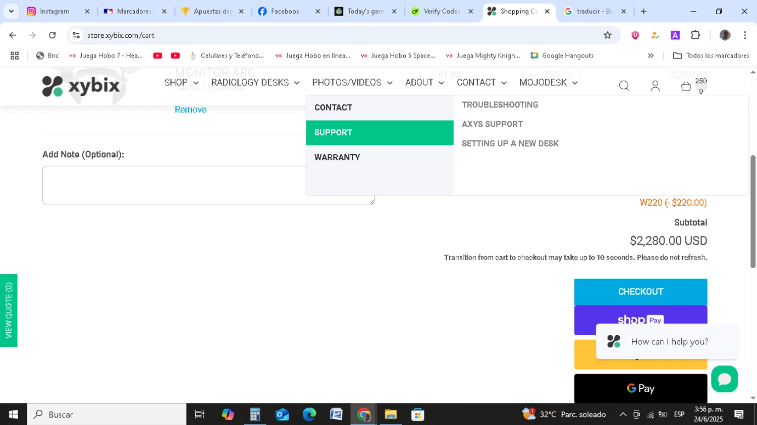This screenshot has width=757, height=425.
Task: Open first YouTube bookmark icon
Action: pos(157,55)
